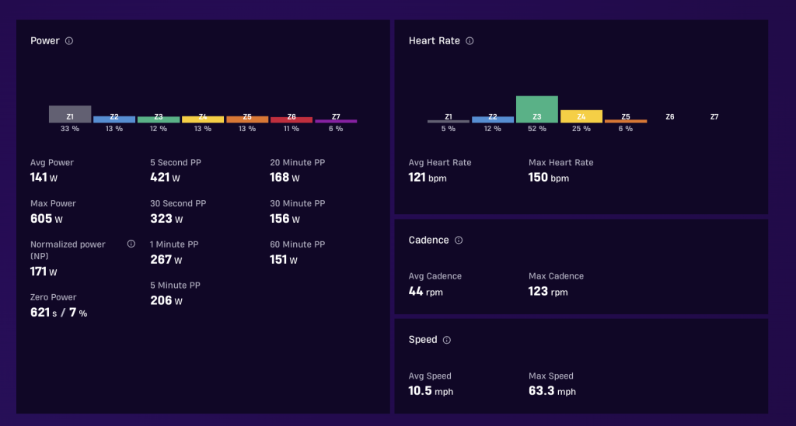Click the 5 Second PP value 421 W

click(x=165, y=178)
